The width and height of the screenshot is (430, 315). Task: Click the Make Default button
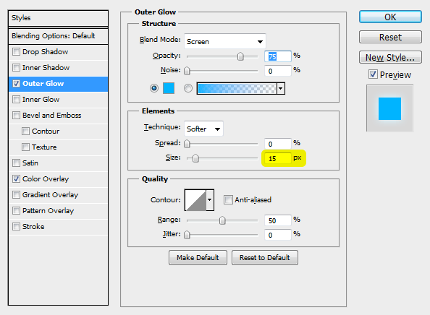pyautogui.click(x=198, y=257)
